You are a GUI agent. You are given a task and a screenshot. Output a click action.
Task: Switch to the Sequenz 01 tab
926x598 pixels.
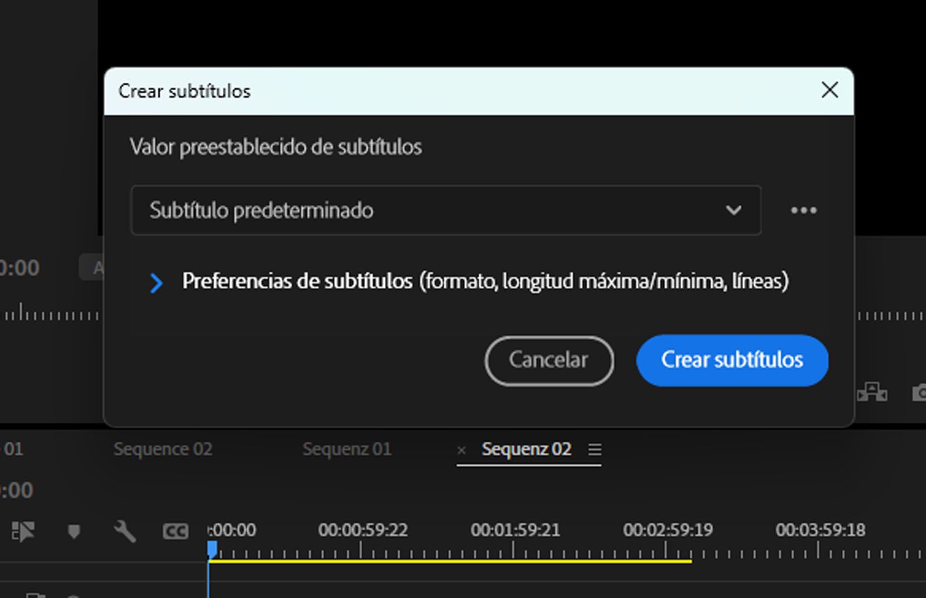[x=347, y=449]
